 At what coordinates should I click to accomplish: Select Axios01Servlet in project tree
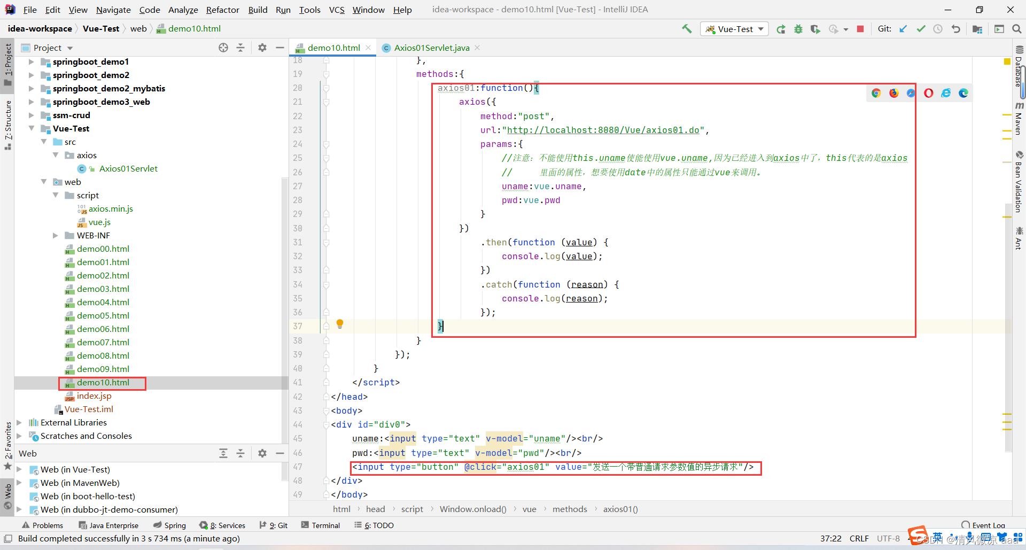128,169
